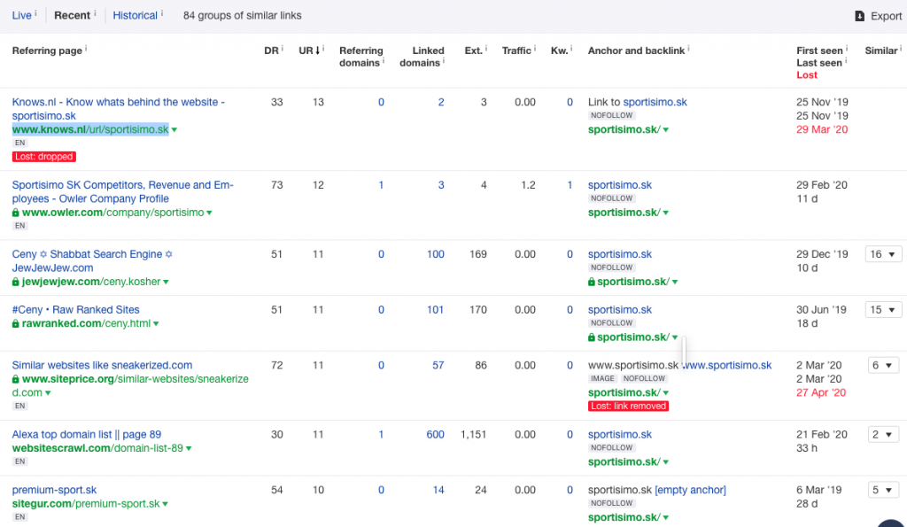Click info icon next to Similar header
This screenshot has width=907, height=527.
click(x=901, y=49)
